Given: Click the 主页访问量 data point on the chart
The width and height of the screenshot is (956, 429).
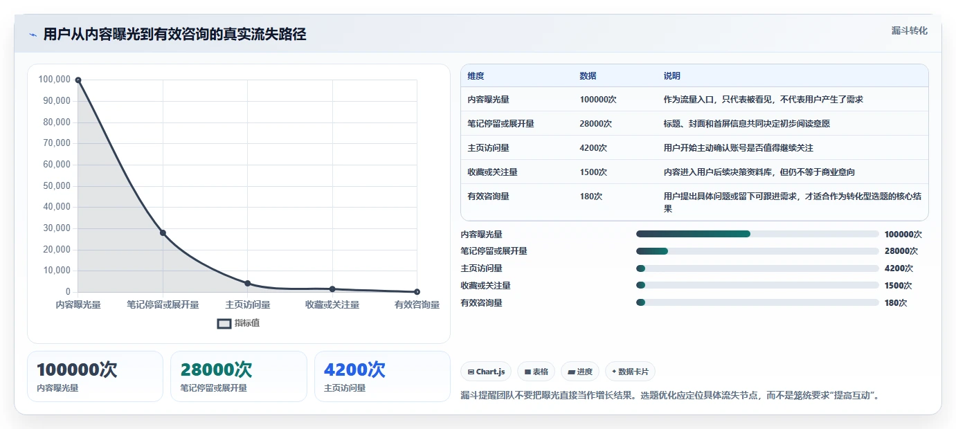Looking at the screenshot, I should (248, 284).
